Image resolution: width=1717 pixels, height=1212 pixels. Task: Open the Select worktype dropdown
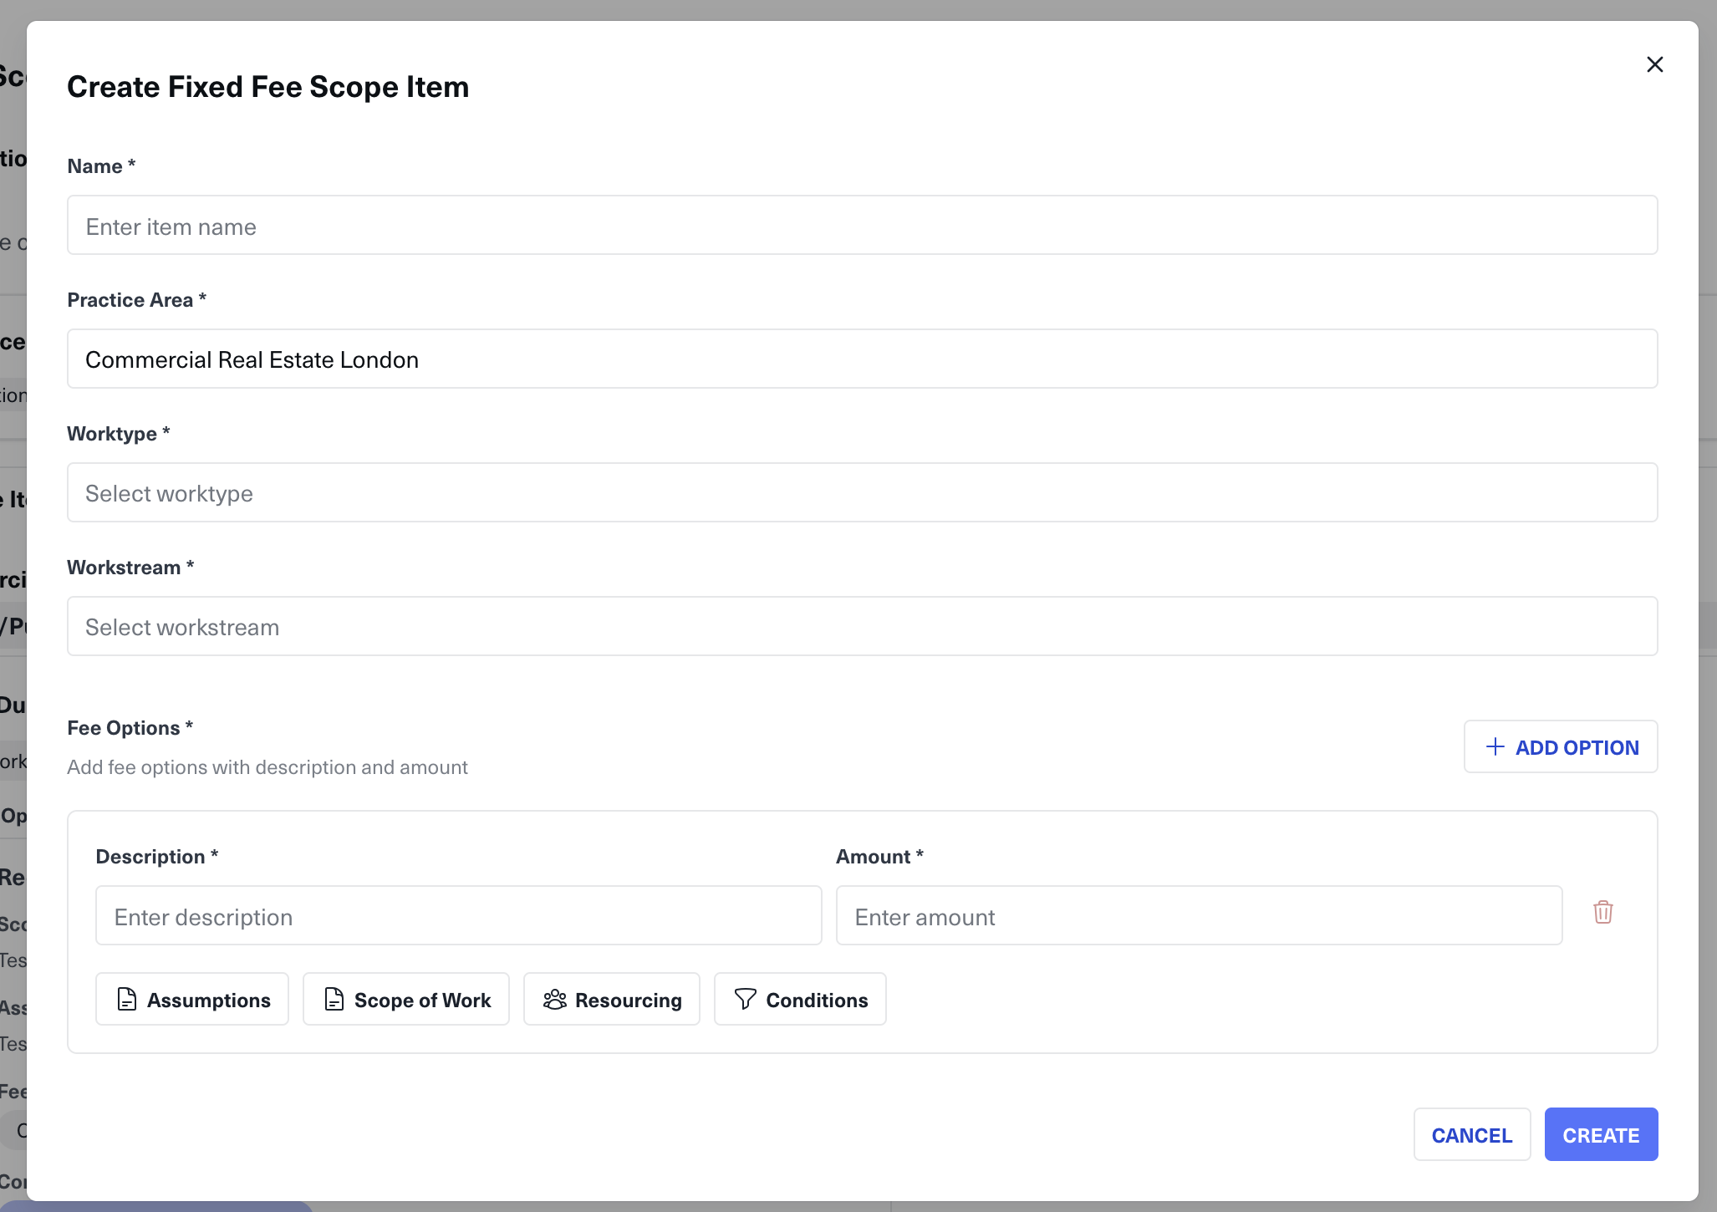click(862, 493)
